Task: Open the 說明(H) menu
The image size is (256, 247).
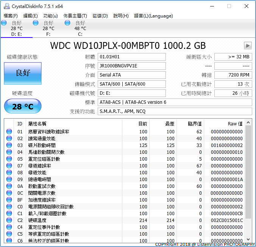Action: coord(121,16)
